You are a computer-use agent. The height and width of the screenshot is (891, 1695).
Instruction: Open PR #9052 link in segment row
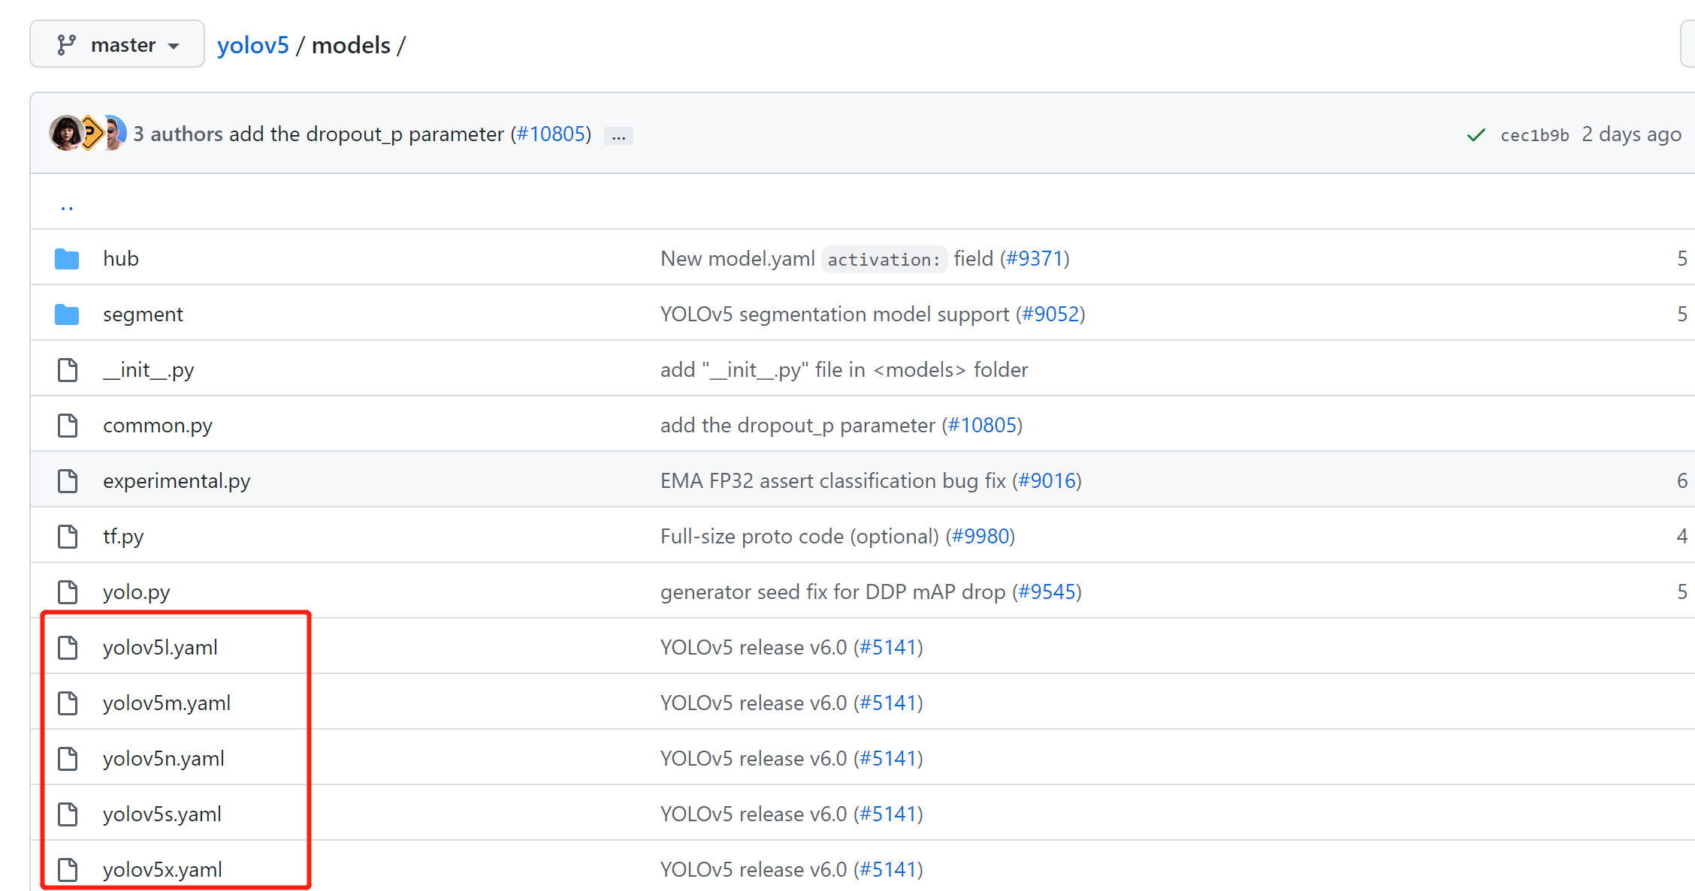[x=1050, y=314]
